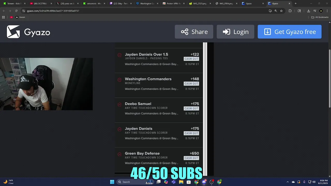Bookmark this page with the star icon
Viewport: 331px width, 186px height.
click(x=281, y=11)
